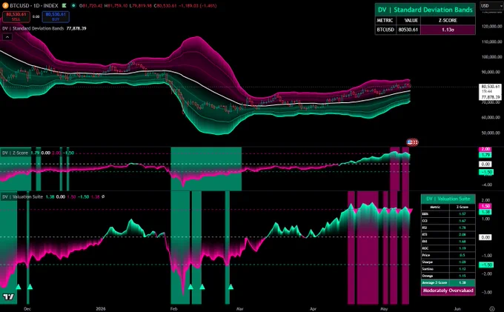The height and width of the screenshot is (312, 504).
Task: Click the ROC row in the Valuation Suite table
Action: (448, 248)
